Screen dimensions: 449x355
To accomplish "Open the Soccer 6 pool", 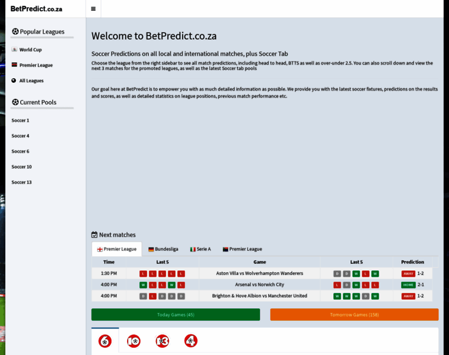I will (x=20, y=151).
